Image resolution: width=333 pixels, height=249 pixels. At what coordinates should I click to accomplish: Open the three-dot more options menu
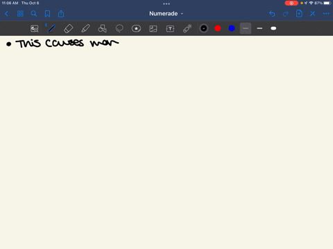coord(326,14)
